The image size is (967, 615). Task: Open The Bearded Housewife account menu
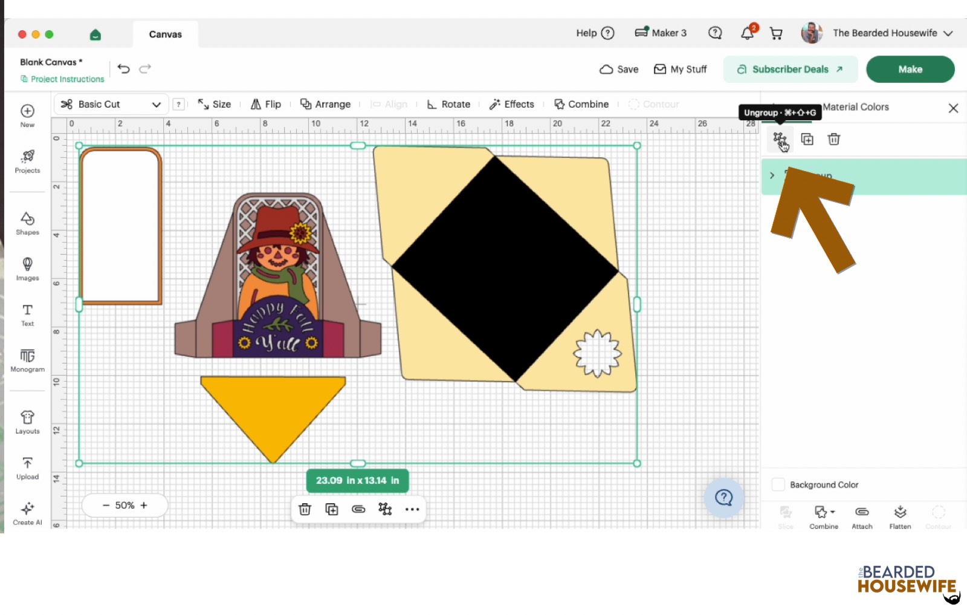coord(893,33)
